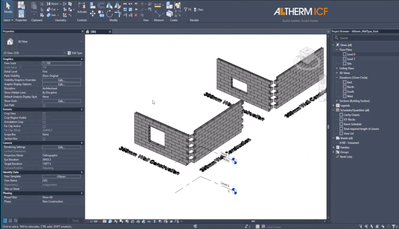Click the red Delete icon

pos(136,15)
